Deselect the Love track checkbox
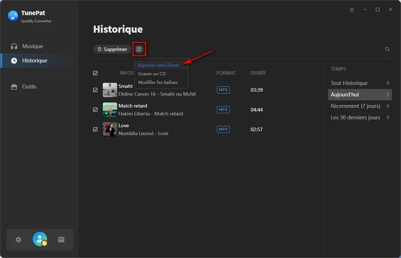The height and width of the screenshot is (258, 401). (95, 130)
